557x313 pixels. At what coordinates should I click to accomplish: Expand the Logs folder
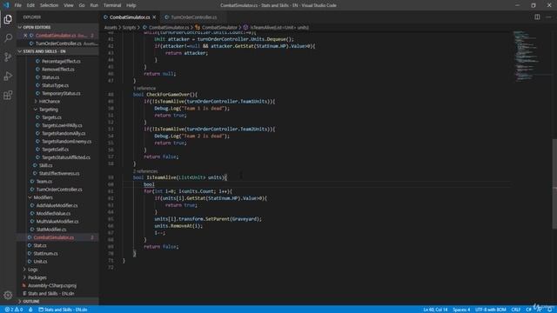[33, 270]
